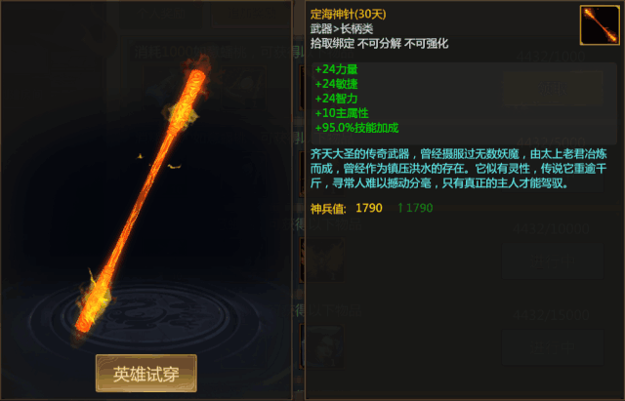Switch to the dimmed 追加奖励 tab
The height and width of the screenshot is (401, 625).
click(x=251, y=14)
